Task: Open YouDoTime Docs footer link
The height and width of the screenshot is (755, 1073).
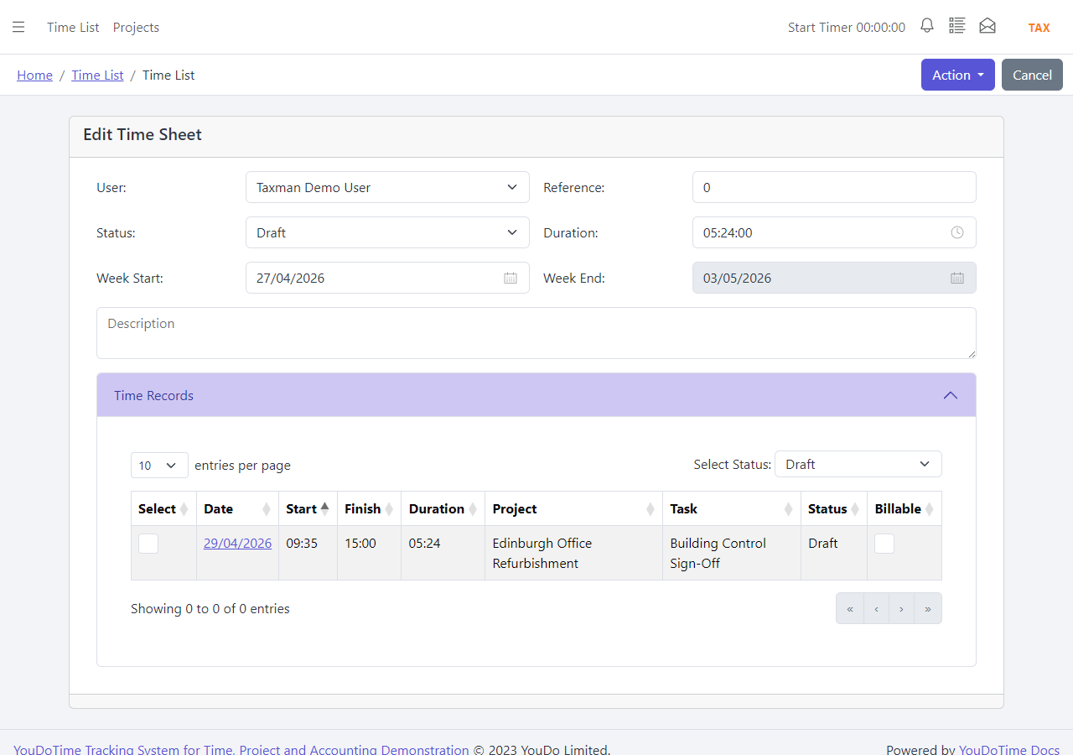Action: tap(1009, 749)
